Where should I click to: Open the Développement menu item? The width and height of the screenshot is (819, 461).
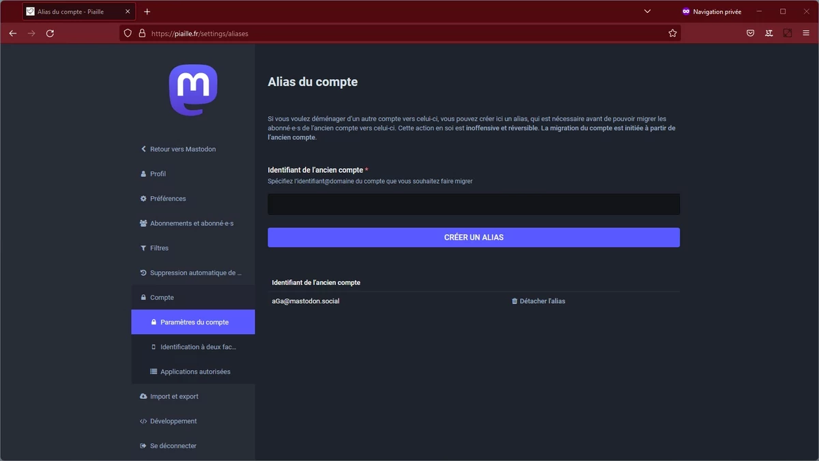(x=193, y=421)
